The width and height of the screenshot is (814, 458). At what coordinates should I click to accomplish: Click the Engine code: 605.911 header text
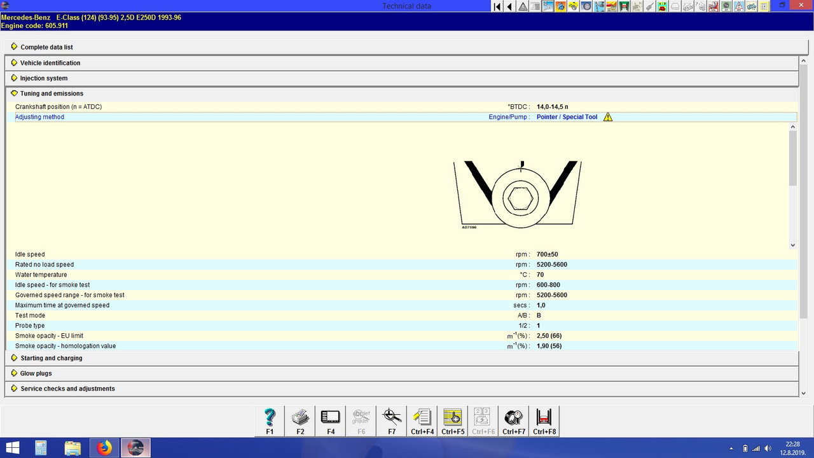(x=34, y=26)
